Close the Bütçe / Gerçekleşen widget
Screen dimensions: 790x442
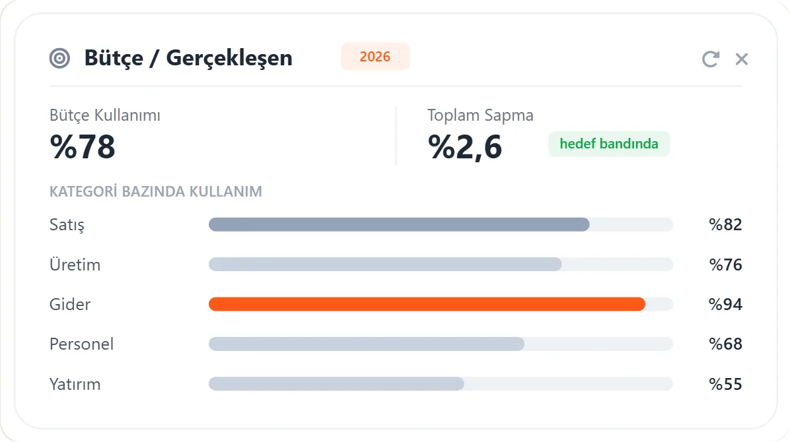click(742, 59)
